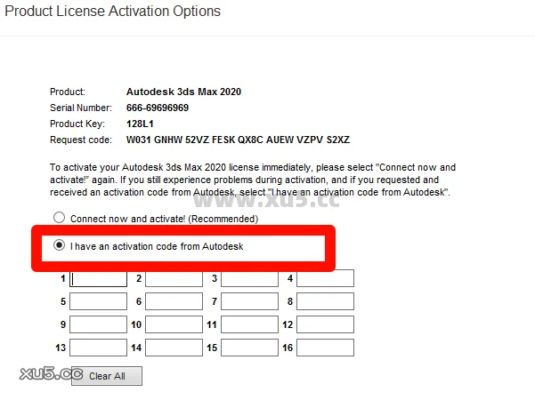The image size is (535, 400).
Task: Place cursor in activation field 9
Action: click(x=98, y=325)
